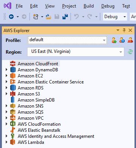Expand the Amazon Elastic Container Service node
136x148 pixels.
click(x=7, y=82)
